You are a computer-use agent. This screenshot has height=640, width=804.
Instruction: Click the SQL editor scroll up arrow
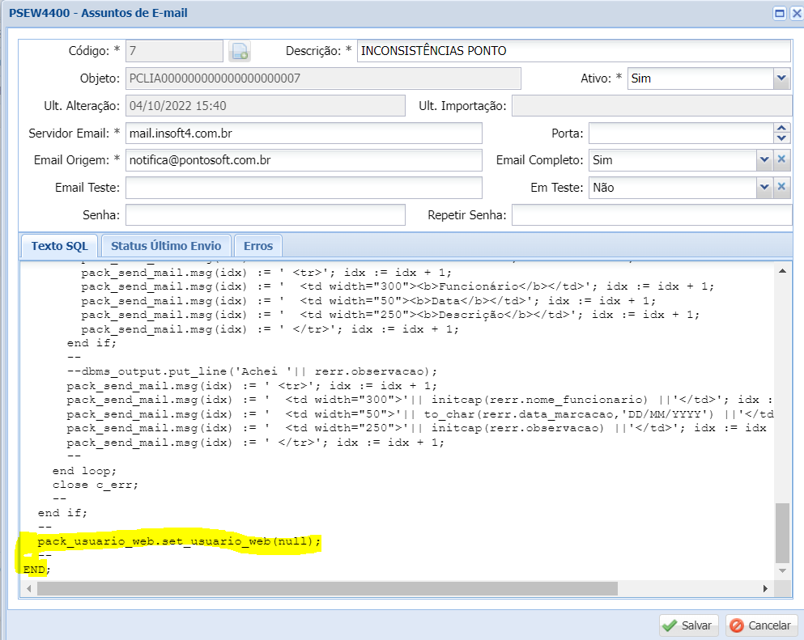[782, 270]
